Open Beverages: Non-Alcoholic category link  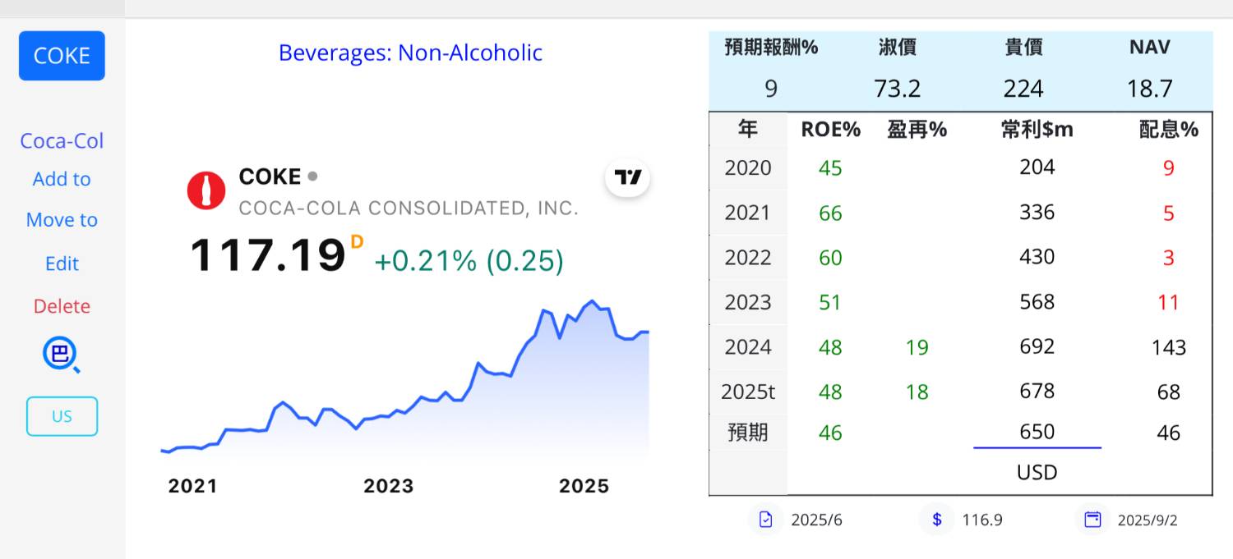tap(410, 53)
